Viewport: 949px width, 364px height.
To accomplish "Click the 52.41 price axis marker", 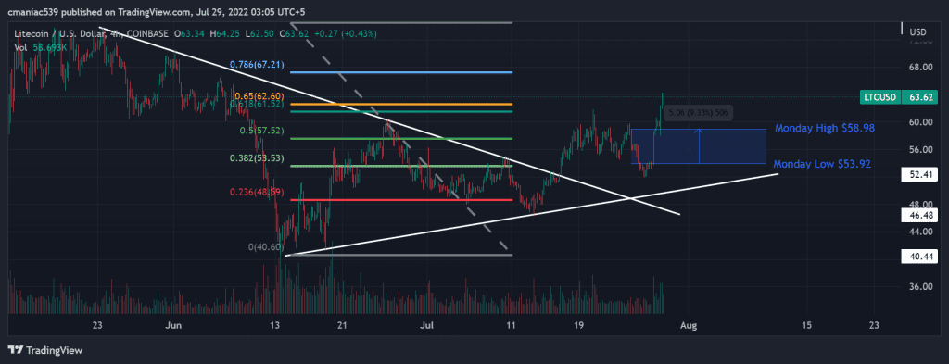I will 920,175.
